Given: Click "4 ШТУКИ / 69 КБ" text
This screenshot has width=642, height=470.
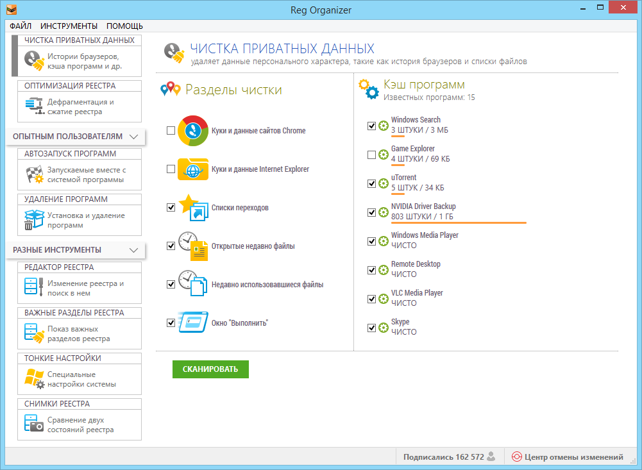Looking at the screenshot, I should click(x=421, y=159).
